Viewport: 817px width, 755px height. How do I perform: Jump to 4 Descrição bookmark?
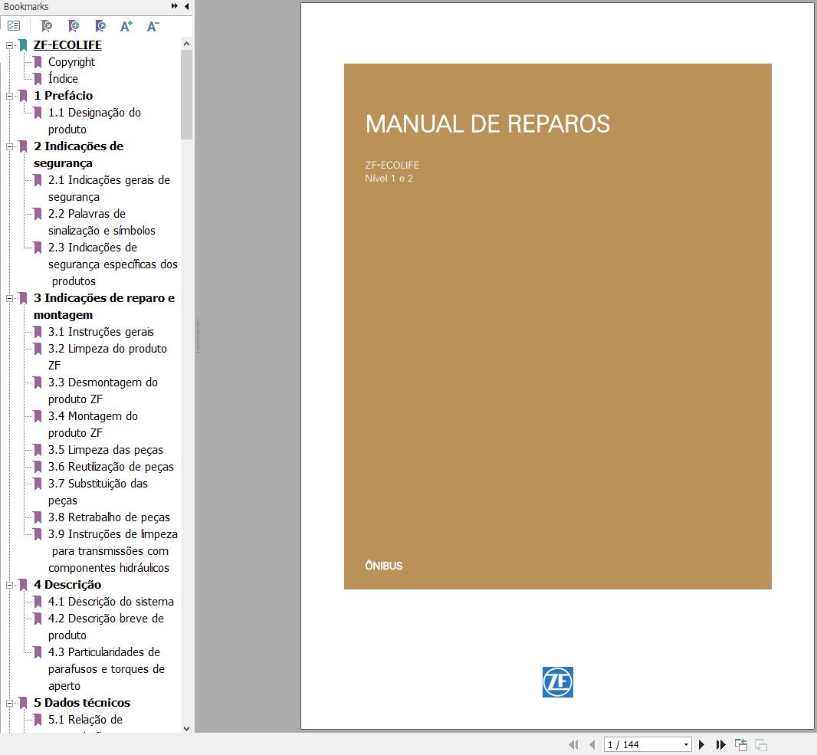pos(67,585)
